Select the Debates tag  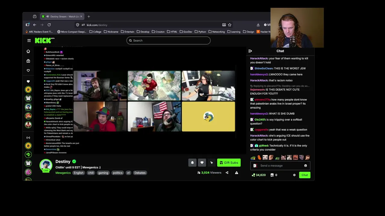click(140, 173)
